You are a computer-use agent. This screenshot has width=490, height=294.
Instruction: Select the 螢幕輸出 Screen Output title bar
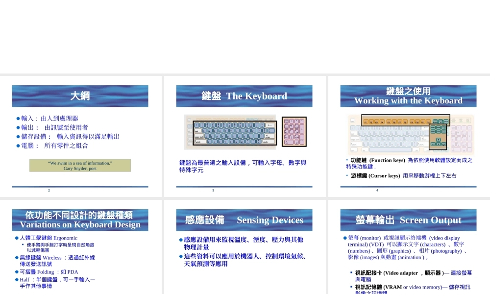click(x=408, y=220)
